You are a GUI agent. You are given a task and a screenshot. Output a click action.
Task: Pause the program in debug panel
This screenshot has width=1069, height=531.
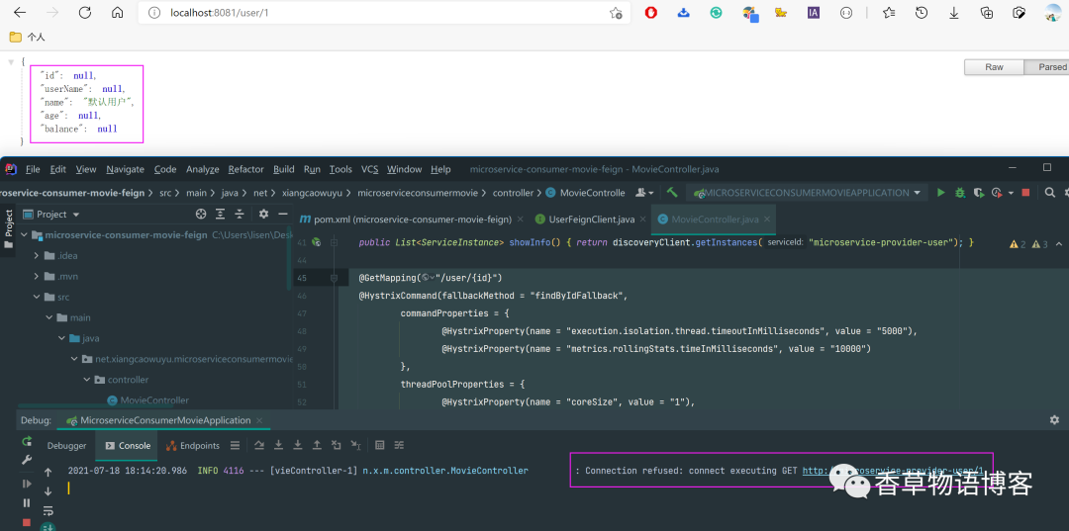click(27, 502)
